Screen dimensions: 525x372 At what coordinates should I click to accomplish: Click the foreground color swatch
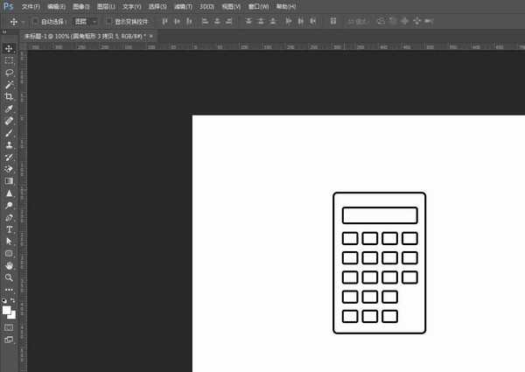click(6, 309)
